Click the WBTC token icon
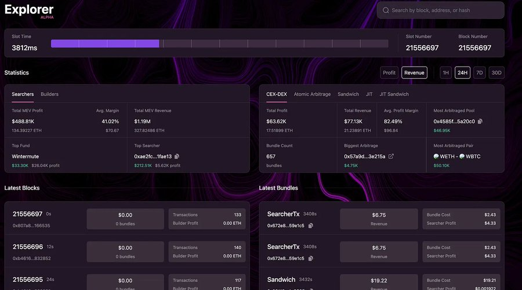This screenshot has width=522, height=290. (462, 156)
